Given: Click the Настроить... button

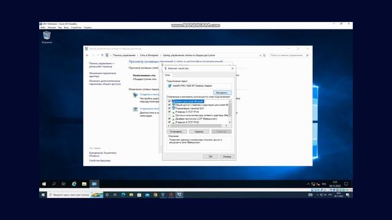Looking at the screenshot, I should (x=222, y=93).
